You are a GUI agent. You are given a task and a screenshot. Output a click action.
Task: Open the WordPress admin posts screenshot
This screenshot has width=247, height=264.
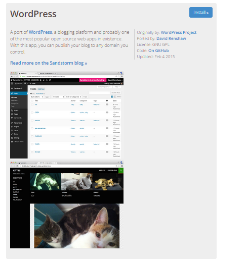(67, 115)
